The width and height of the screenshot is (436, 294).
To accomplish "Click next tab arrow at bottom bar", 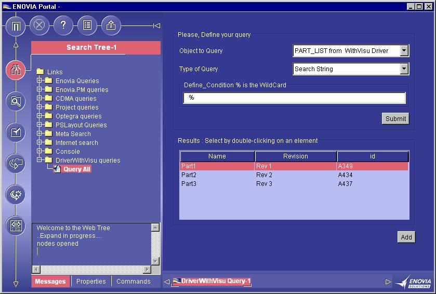I will 388,282.
